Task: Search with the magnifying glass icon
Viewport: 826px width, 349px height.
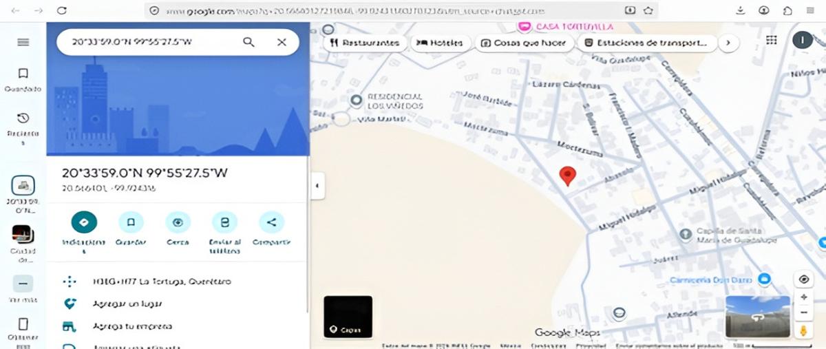Action: (x=248, y=42)
